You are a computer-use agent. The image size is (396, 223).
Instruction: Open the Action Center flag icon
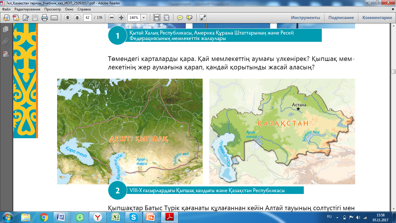(351, 217)
